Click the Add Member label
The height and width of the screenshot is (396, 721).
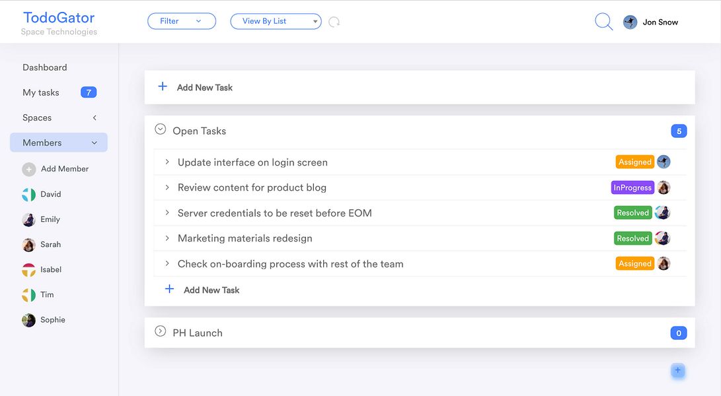click(65, 168)
